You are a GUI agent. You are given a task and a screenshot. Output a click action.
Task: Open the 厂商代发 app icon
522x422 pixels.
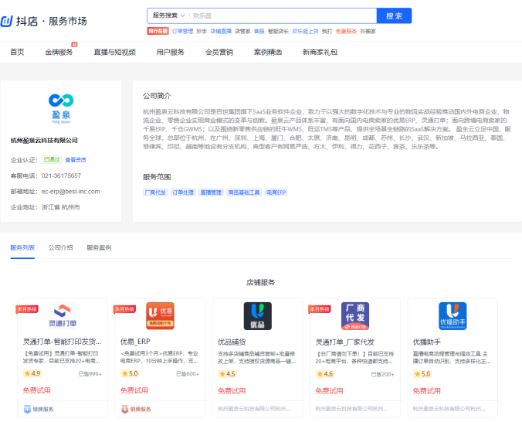355,316
